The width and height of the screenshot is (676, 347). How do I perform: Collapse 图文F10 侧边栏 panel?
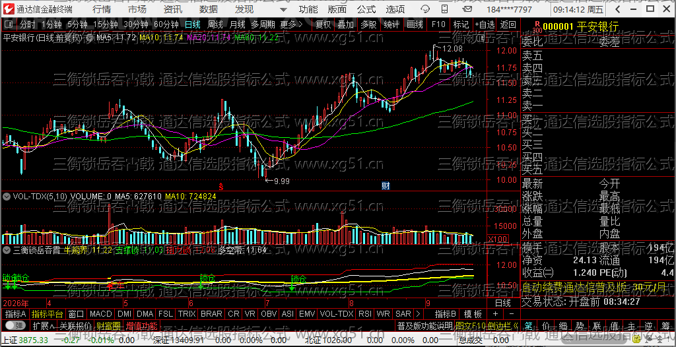(x=487, y=325)
